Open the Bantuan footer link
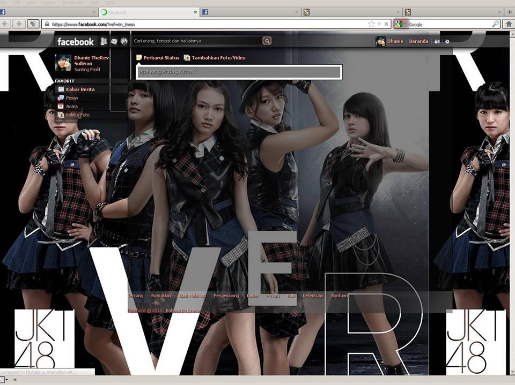 point(339,296)
